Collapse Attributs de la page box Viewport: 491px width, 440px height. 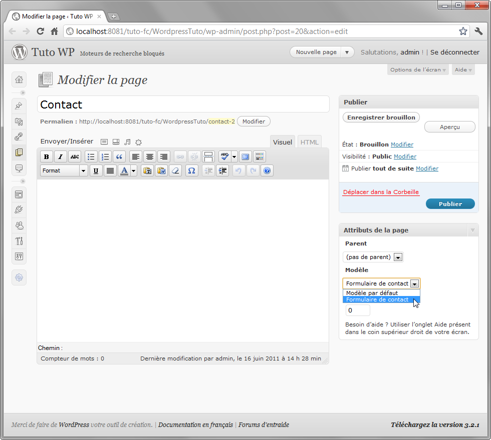tap(473, 230)
